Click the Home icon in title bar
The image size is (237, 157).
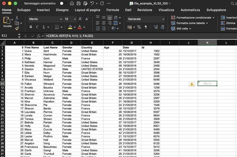pyautogui.click(x=72, y=4)
